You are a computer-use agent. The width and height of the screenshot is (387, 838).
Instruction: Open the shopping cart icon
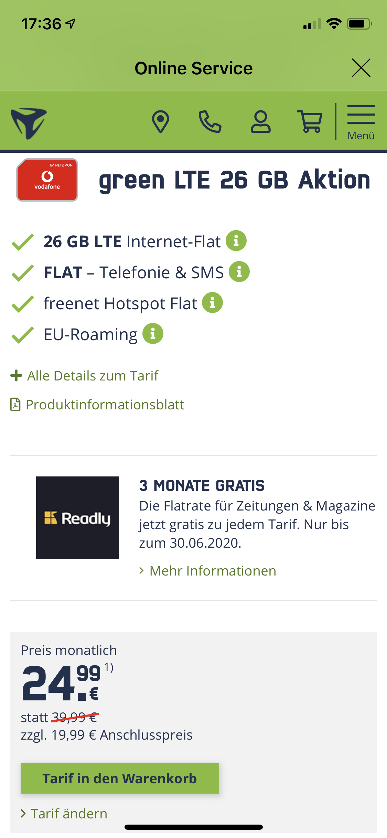click(x=310, y=121)
